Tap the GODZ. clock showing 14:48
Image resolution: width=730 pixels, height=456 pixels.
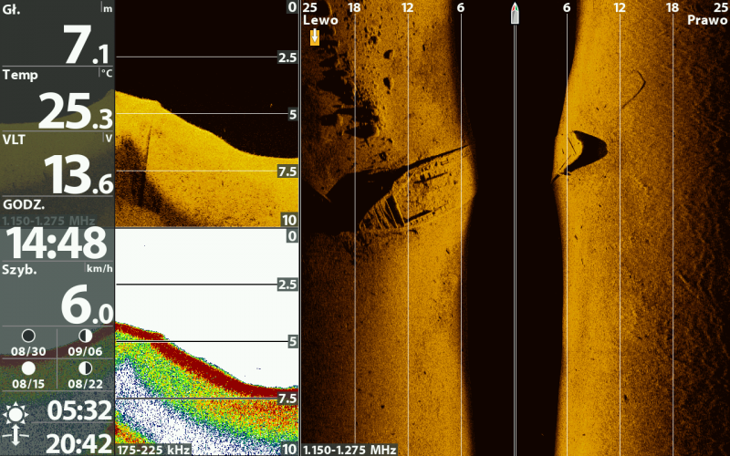click(57, 244)
